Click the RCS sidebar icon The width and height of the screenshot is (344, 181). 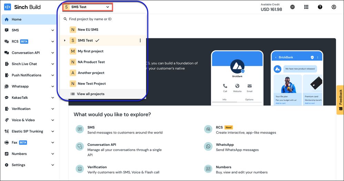(7, 41)
